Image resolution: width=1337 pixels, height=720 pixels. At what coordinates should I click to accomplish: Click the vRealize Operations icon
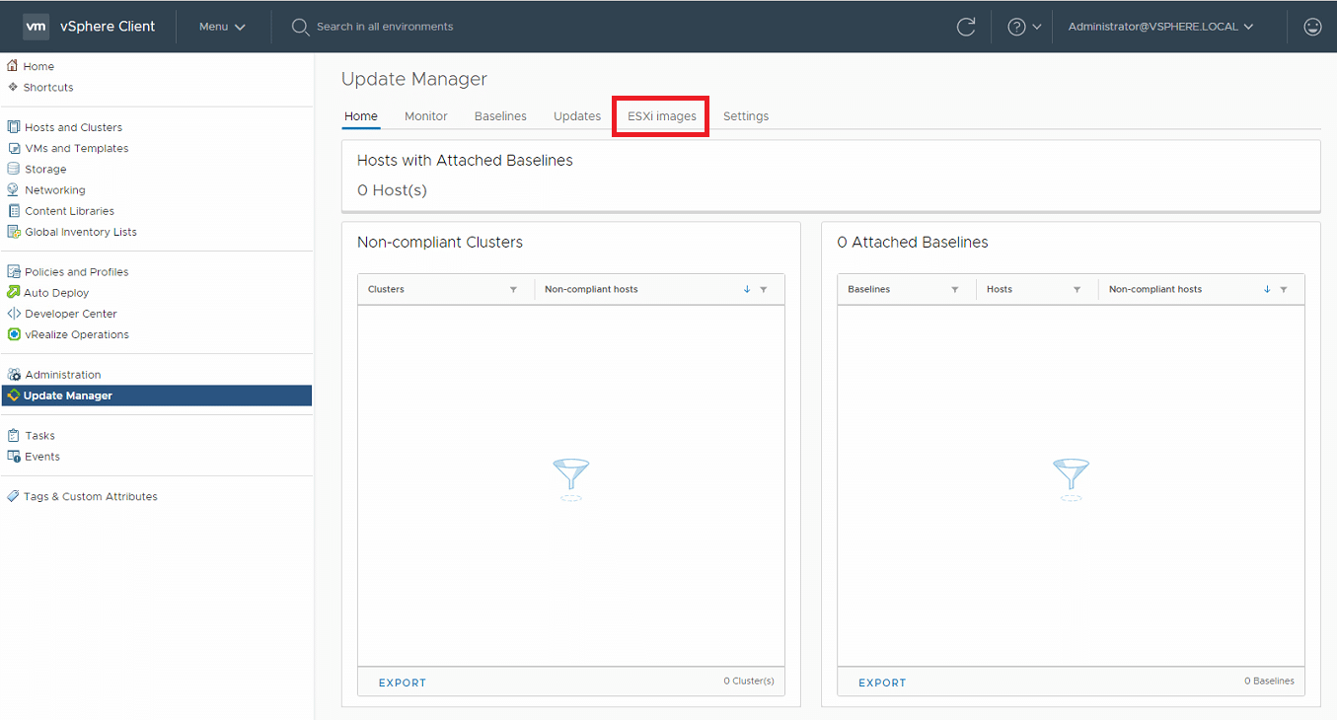pos(13,334)
